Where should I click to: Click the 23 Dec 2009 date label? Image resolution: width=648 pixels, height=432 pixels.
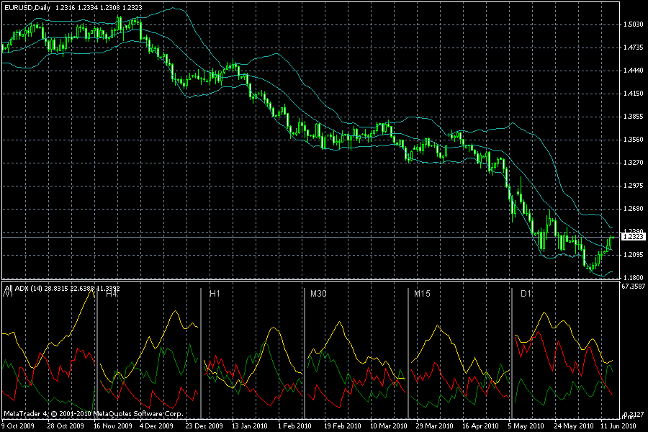point(204,426)
